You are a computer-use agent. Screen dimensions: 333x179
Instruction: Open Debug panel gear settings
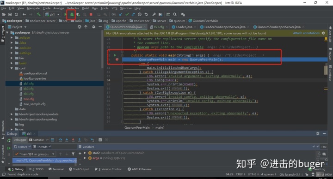click(318, 133)
